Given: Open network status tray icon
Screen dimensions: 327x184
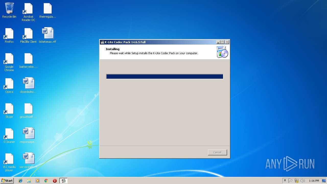Looking at the screenshot, I should tap(297, 181).
